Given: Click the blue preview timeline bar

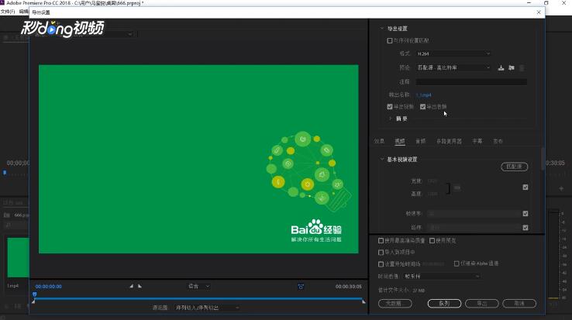Looking at the screenshot, I should point(199,298).
